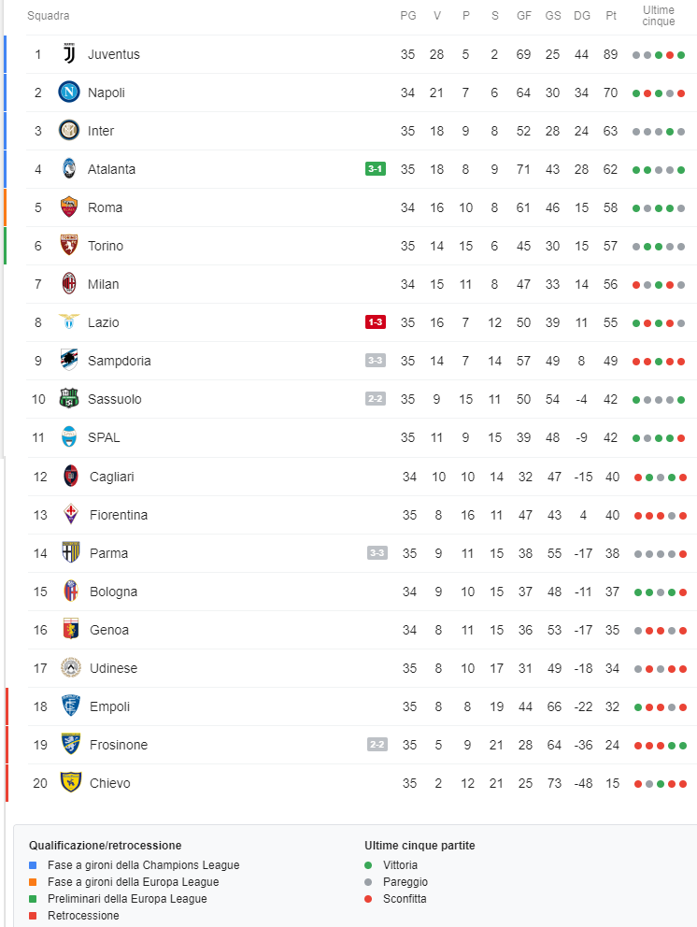Click Atalanta's green 3-1 live score badge
Image resolution: width=697 pixels, height=927 pixels.
[376, 169]
